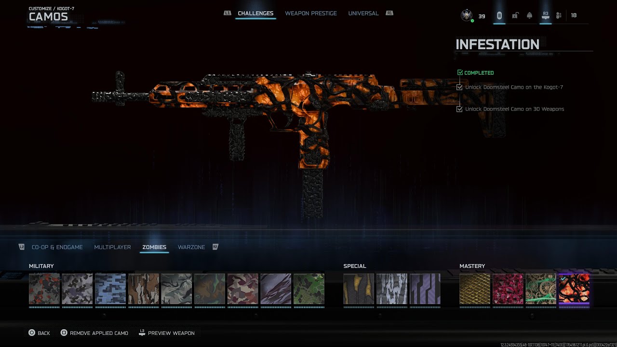Viewport: 617px width, 347px height.
Task: Click the Completed status label
Action: click(479, 73)
